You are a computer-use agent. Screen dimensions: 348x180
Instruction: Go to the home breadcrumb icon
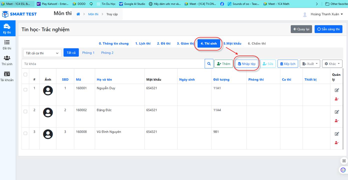point(78,14)
